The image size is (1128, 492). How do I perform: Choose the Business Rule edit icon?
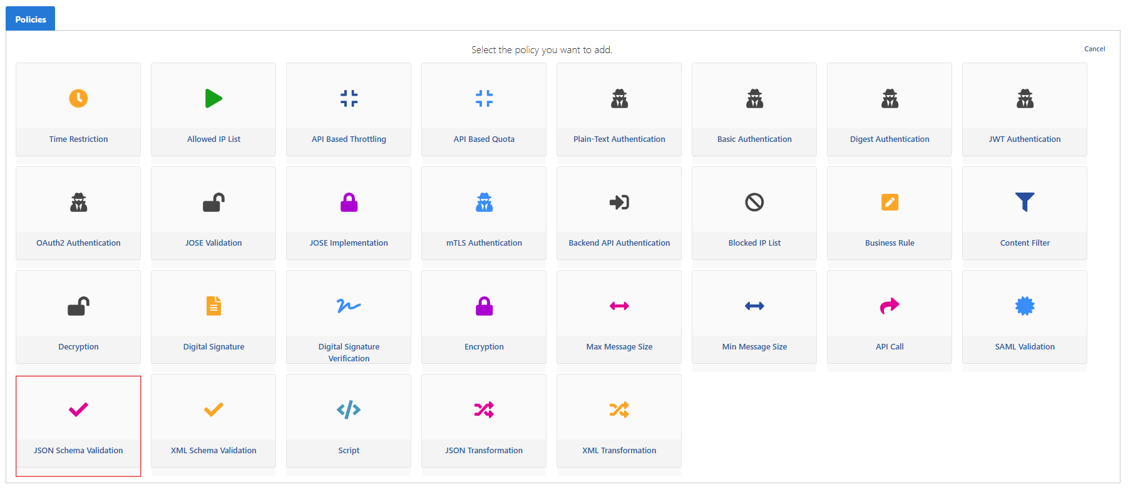(890, 202)
